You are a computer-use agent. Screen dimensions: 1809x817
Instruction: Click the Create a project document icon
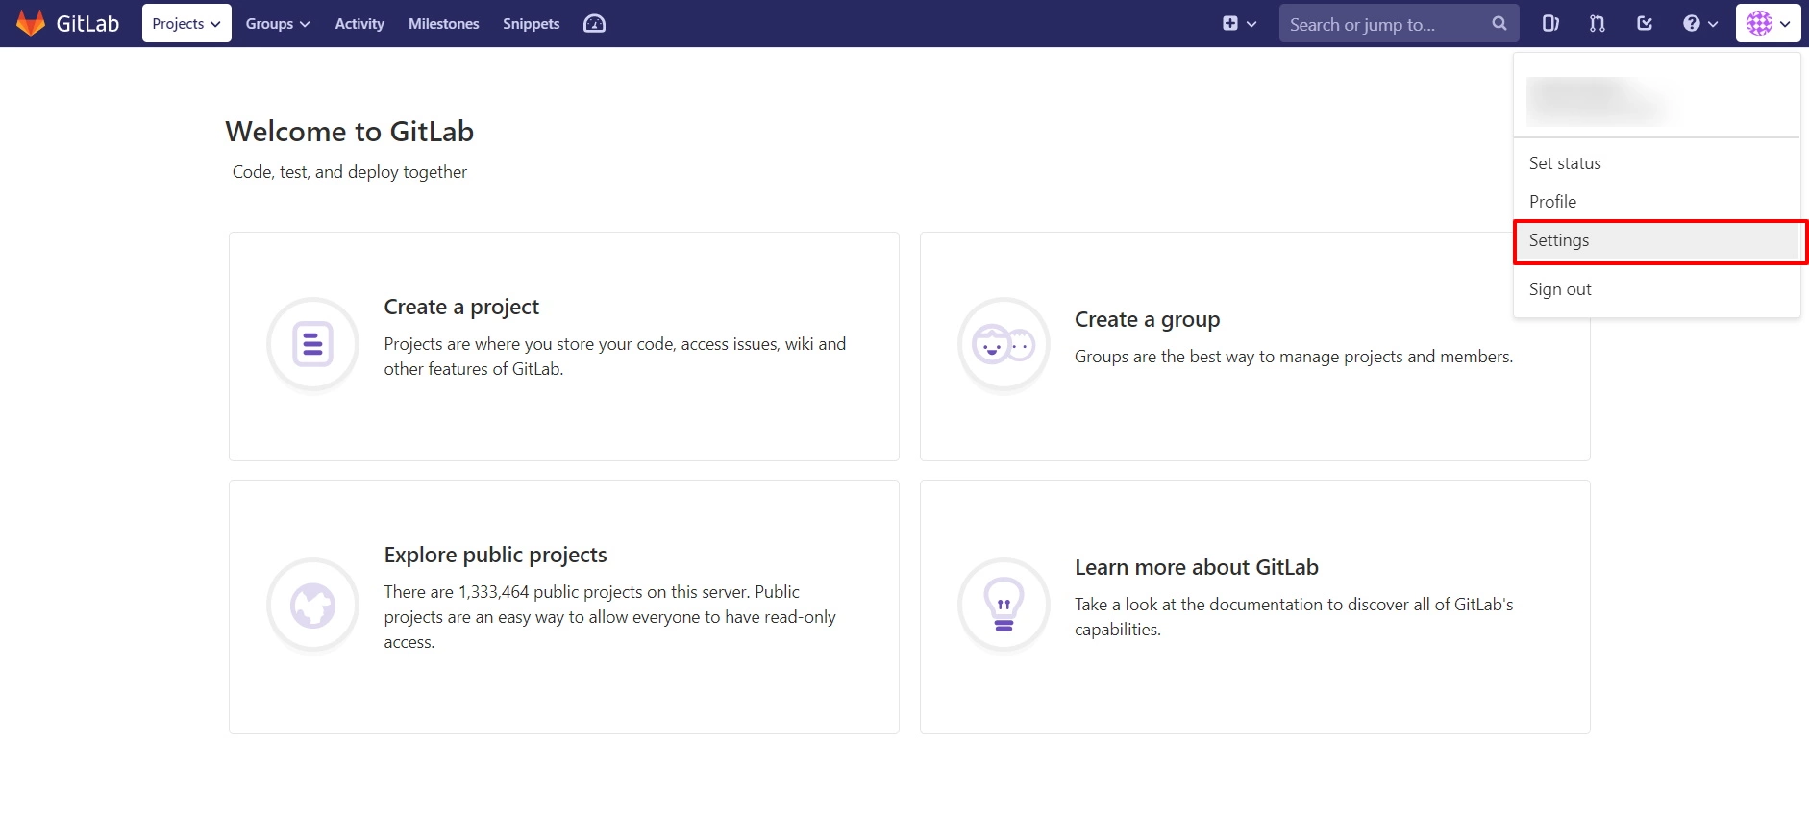[x=312, y=344]
